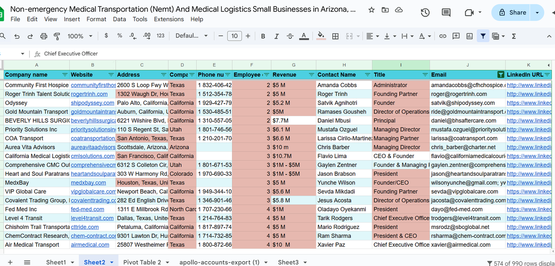
Task: Open the File menu
Action: click(15, 19)
